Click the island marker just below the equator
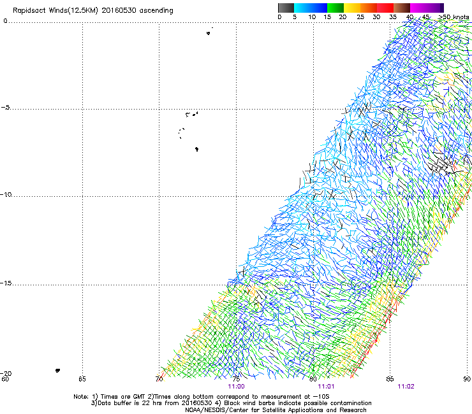 pyautogui.click(x=208, y=33)
